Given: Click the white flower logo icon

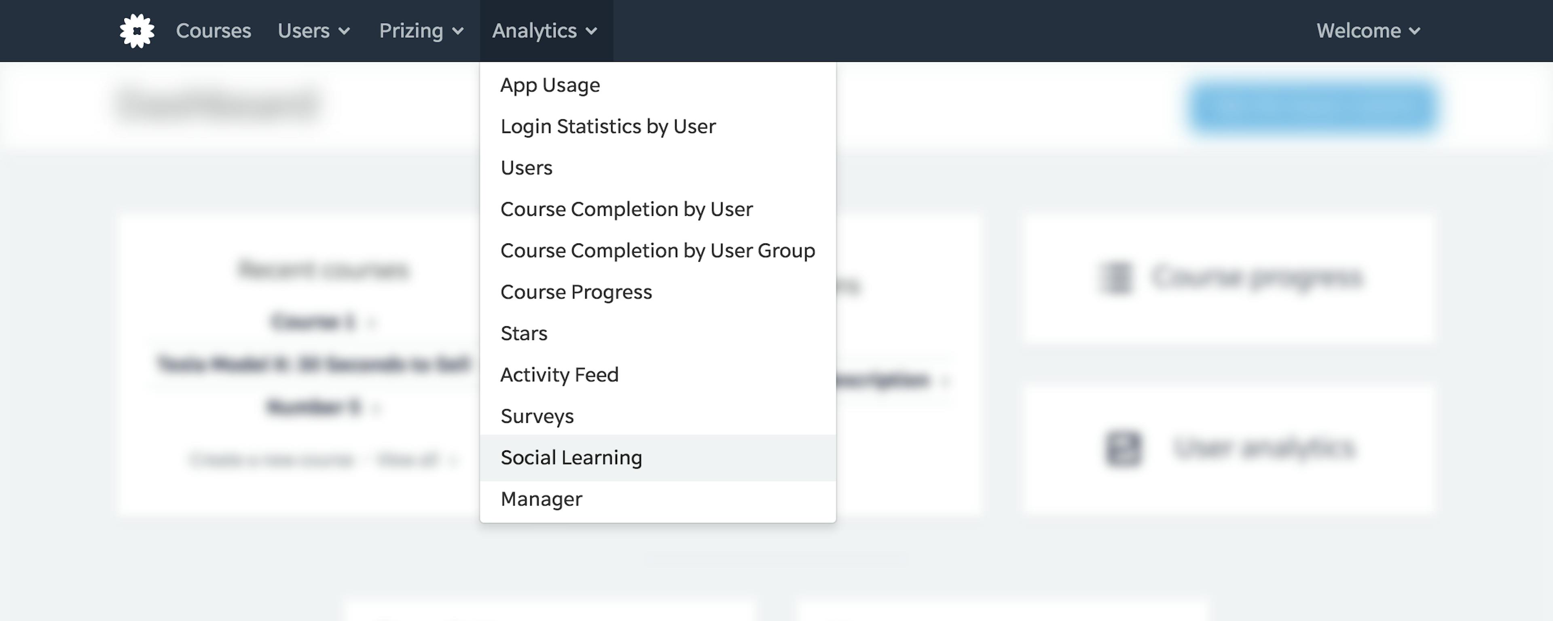Looking at the screenshot, I should 137,31.
